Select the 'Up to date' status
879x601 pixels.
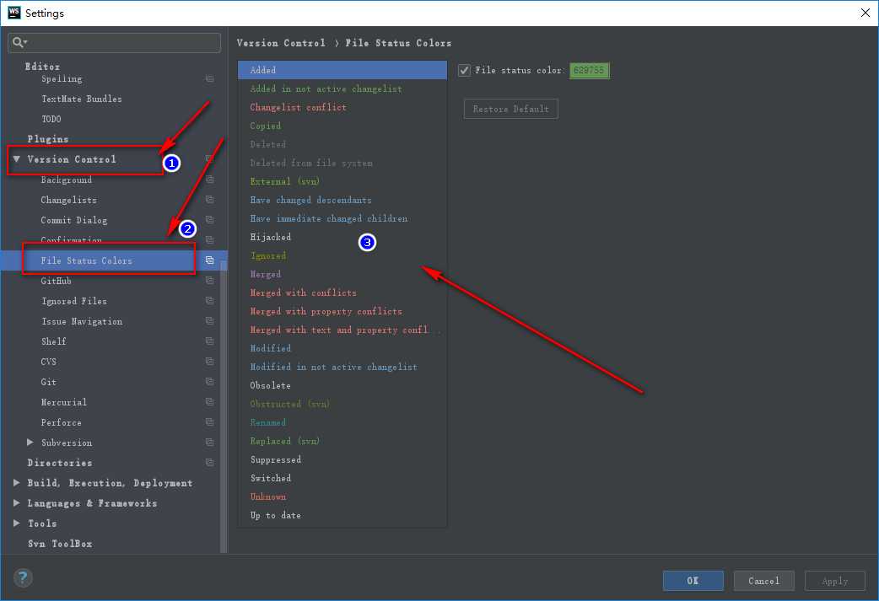click(x=342, y=515)
